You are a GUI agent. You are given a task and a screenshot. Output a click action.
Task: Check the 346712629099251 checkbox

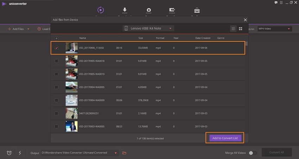[x=56, y=113]
